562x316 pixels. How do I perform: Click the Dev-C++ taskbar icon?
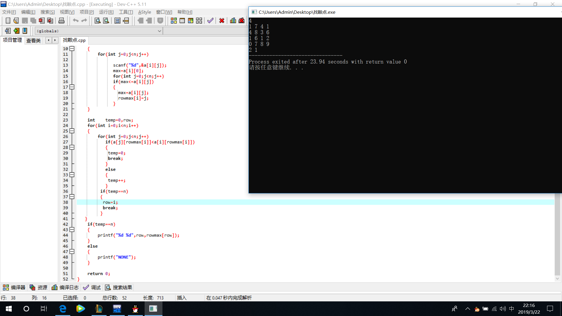(117, 309)
